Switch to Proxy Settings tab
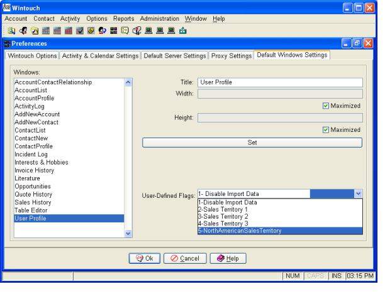Viewport: 385px width, 294px height. coord(232,56)
